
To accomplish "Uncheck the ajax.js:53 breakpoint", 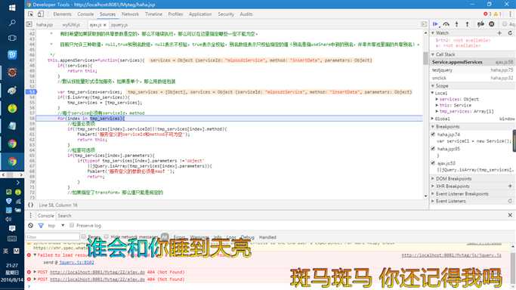I will coord(433,163).
